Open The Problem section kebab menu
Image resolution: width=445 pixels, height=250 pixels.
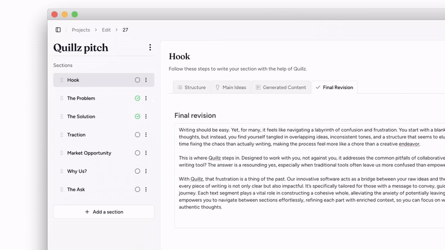146,98
